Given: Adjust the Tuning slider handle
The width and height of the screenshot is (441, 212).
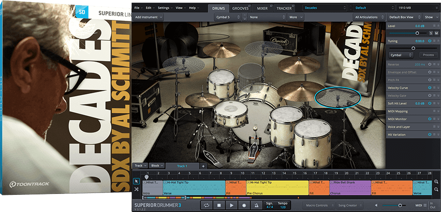Looking at the screenshot, I should coord(413,48).
